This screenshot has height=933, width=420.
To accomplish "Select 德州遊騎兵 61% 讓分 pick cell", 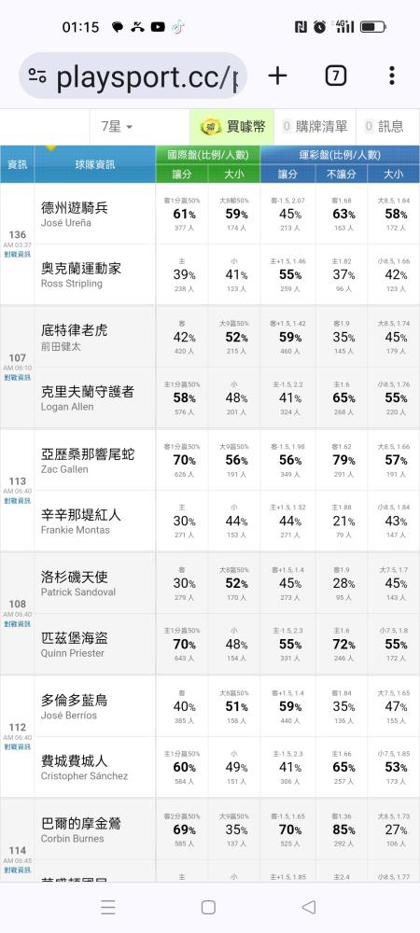I will pos(182,215).
